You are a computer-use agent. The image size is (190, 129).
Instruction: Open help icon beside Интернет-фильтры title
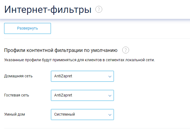99,9
